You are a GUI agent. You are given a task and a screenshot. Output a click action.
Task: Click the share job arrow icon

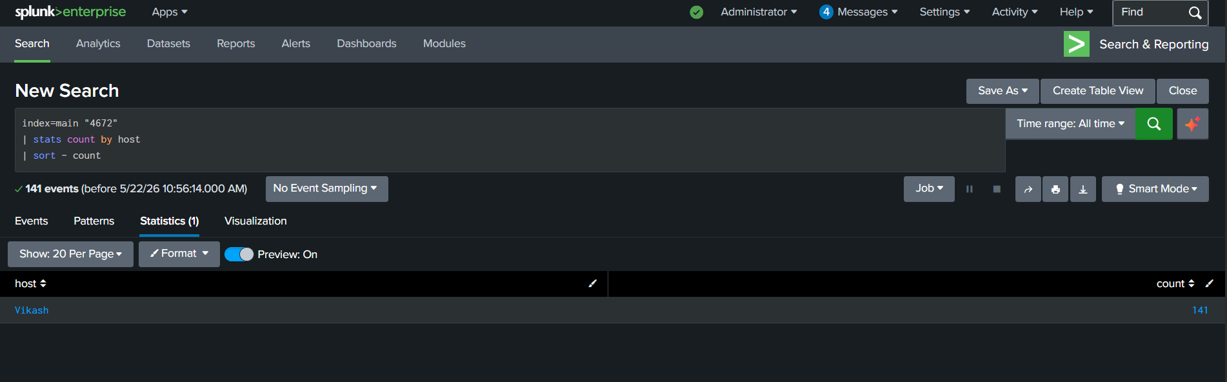(x=1028, y=189)
